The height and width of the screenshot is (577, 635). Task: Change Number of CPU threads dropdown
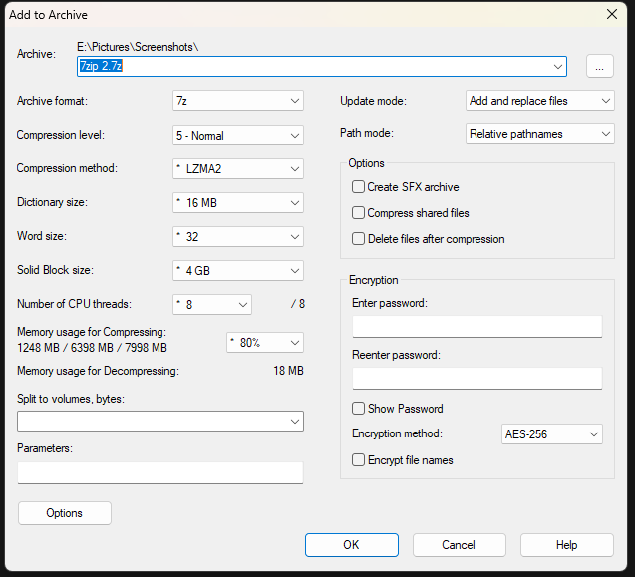tap(210, 305)
